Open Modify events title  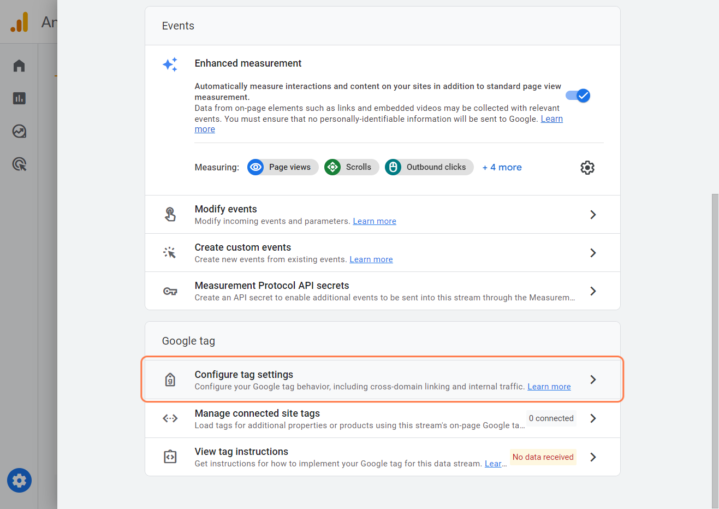coord(226,209)
